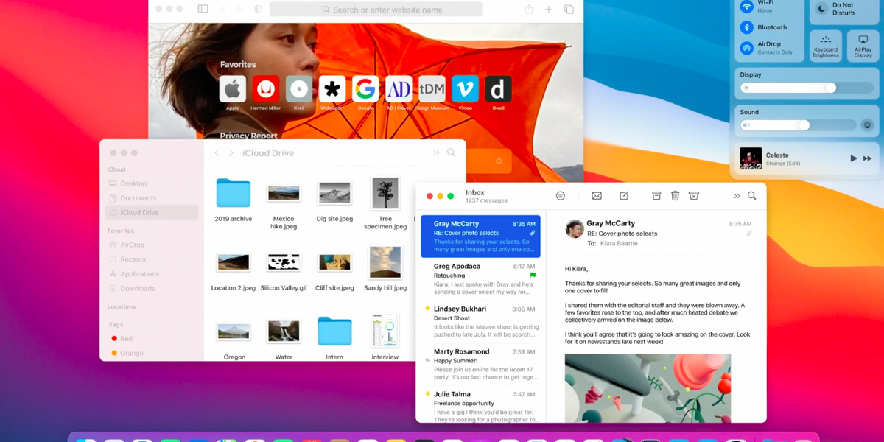The height and width of the screenshot is (442, 884).
Task: Search in the Mail window
Action: [x=752, y=196]
